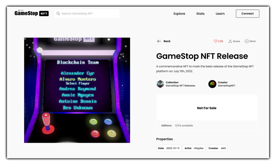This screenshot has width=276, height=165.
Task: Open the More options ellipsis icon
Action: [247, 41]
